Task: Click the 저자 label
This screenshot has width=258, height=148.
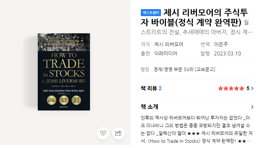Action: [145, 44]
